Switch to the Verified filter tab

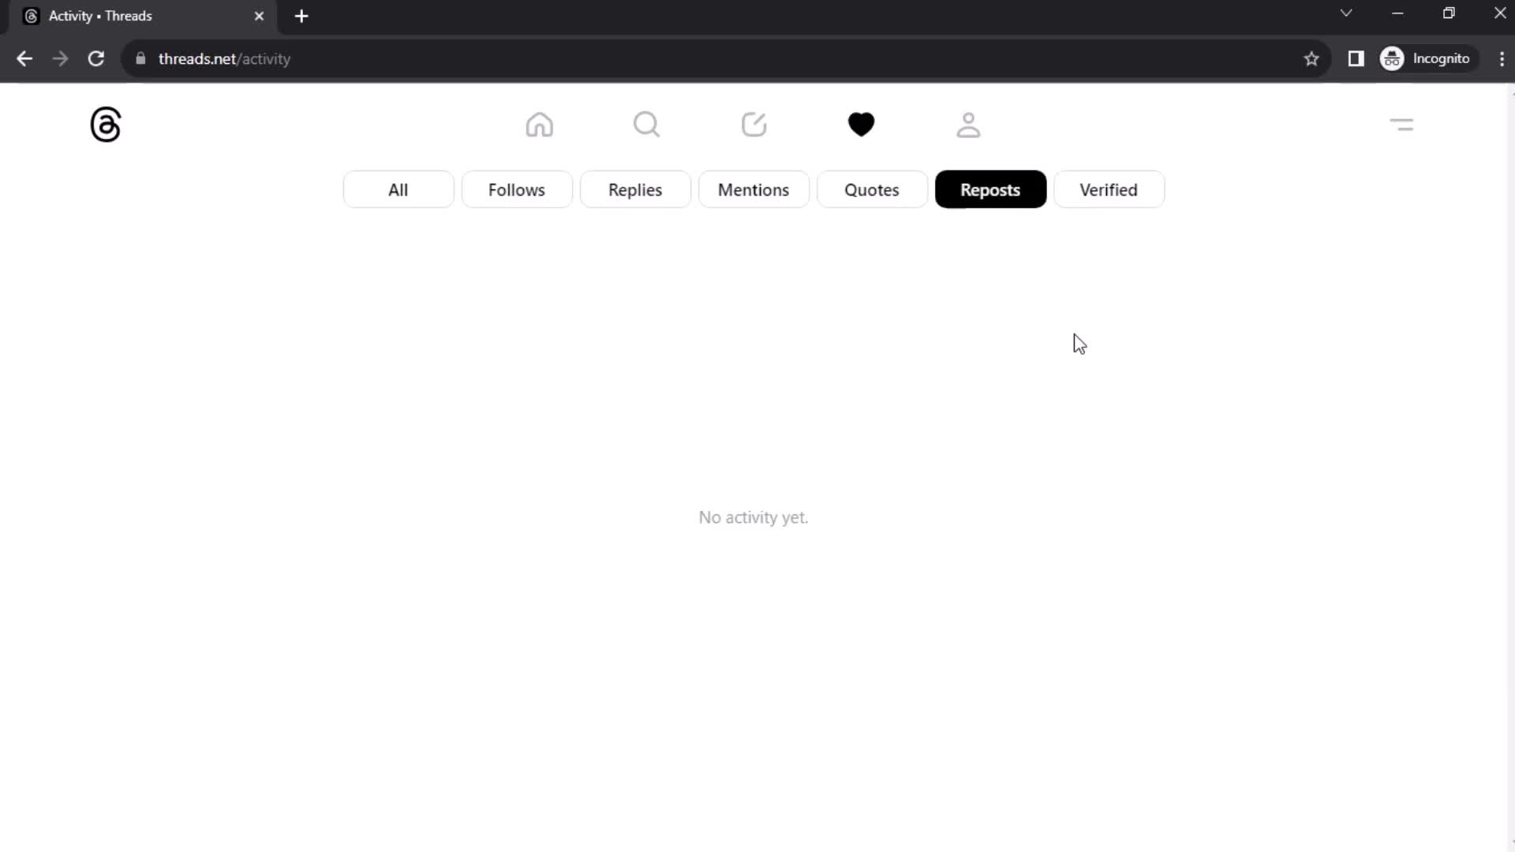point(1109,189)
